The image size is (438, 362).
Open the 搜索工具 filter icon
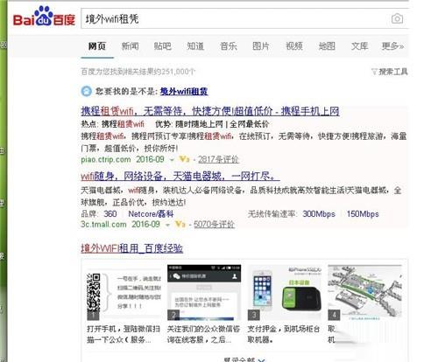coord(374,72)
